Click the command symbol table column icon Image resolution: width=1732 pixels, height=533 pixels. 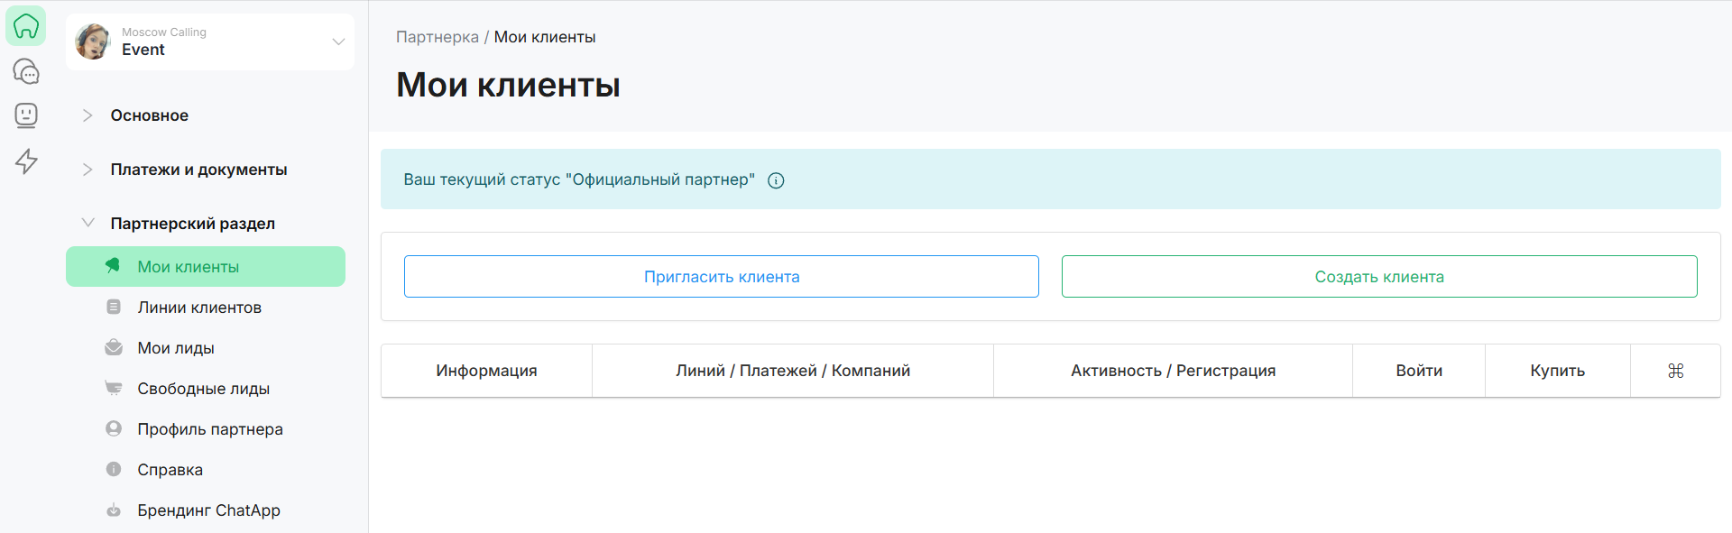click(x=1675, y=371)
